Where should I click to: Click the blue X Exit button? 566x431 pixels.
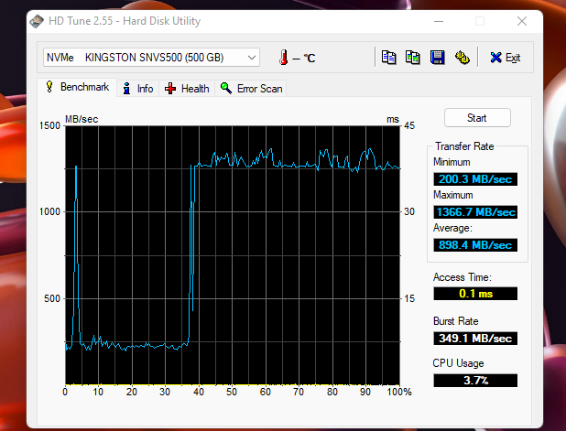pos(505,58)
